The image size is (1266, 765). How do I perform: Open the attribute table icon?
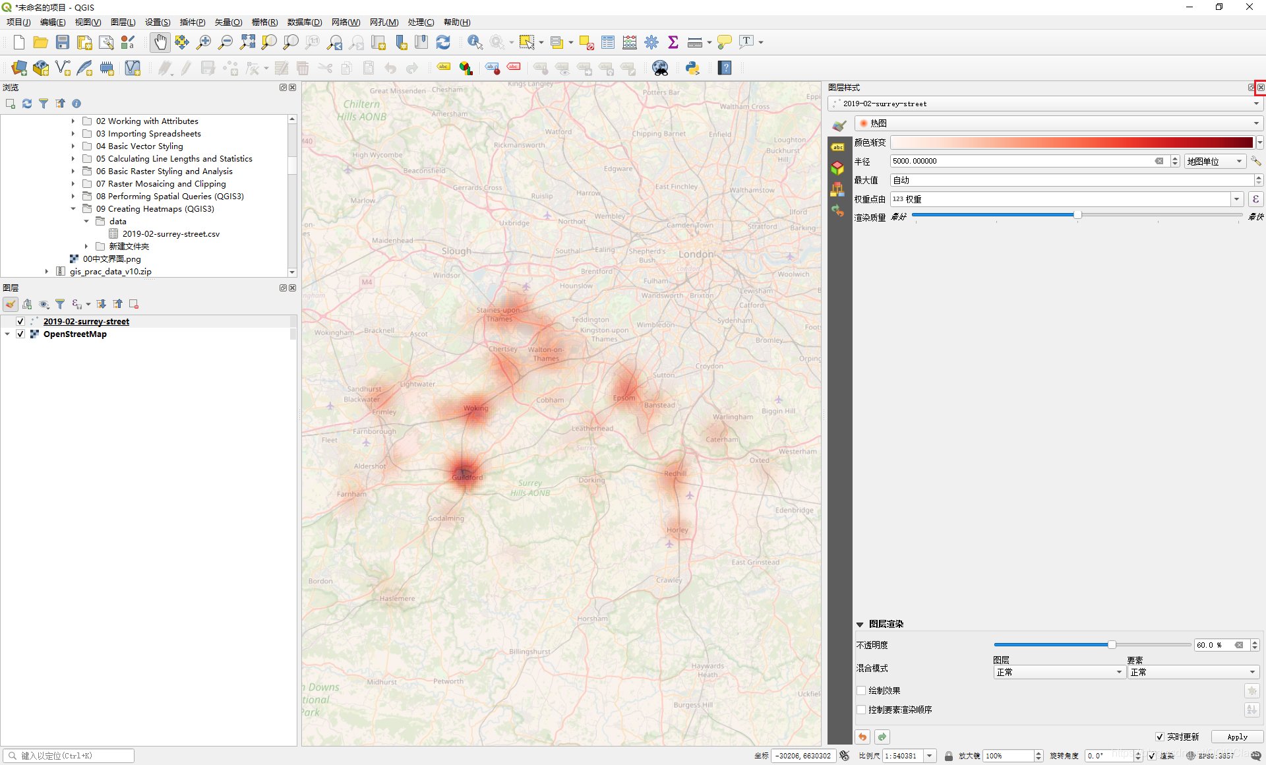pos(608,42)
